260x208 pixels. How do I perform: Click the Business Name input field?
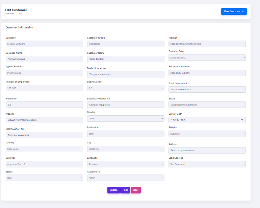click(44, 59)
